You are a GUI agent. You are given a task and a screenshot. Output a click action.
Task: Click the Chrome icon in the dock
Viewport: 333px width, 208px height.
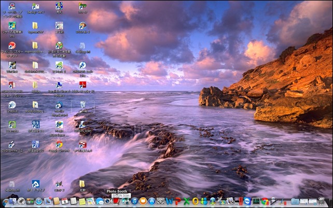(x=265, y=201)
